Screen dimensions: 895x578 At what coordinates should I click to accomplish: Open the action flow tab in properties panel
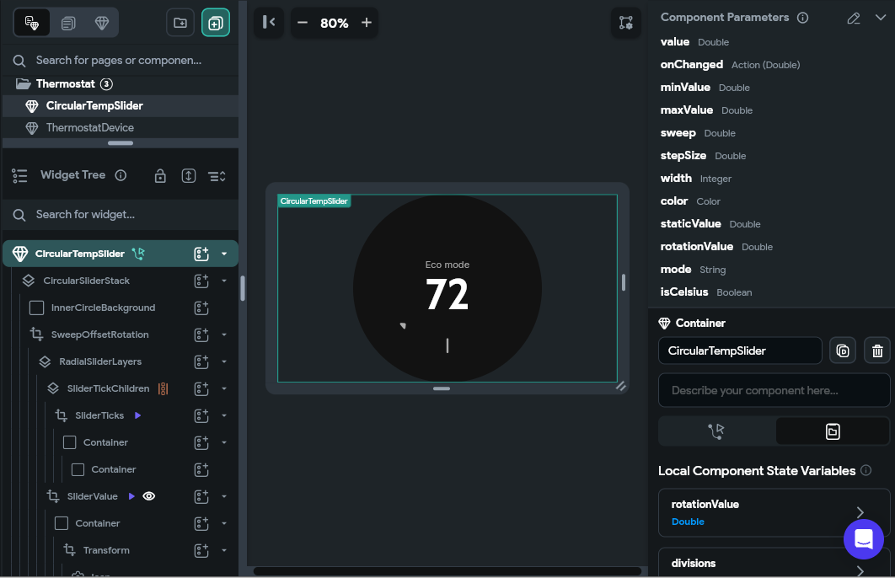[x=716, y=431]
